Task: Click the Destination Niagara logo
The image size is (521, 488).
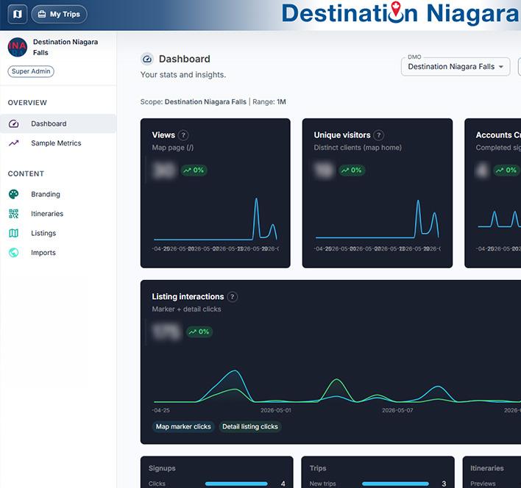Action: click(x=401, y=13)
